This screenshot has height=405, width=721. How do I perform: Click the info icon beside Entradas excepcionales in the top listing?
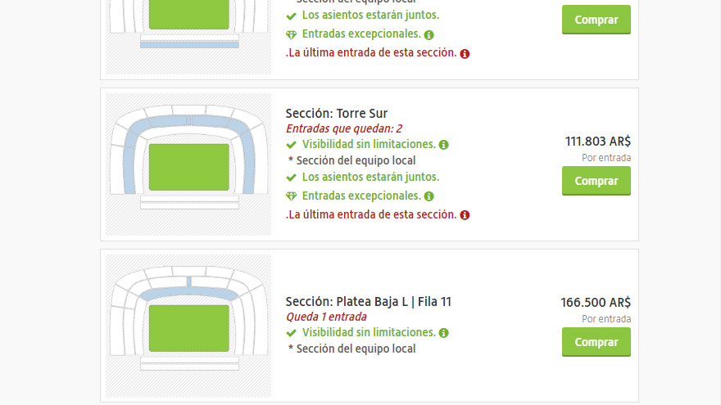(x=429, y=35)
